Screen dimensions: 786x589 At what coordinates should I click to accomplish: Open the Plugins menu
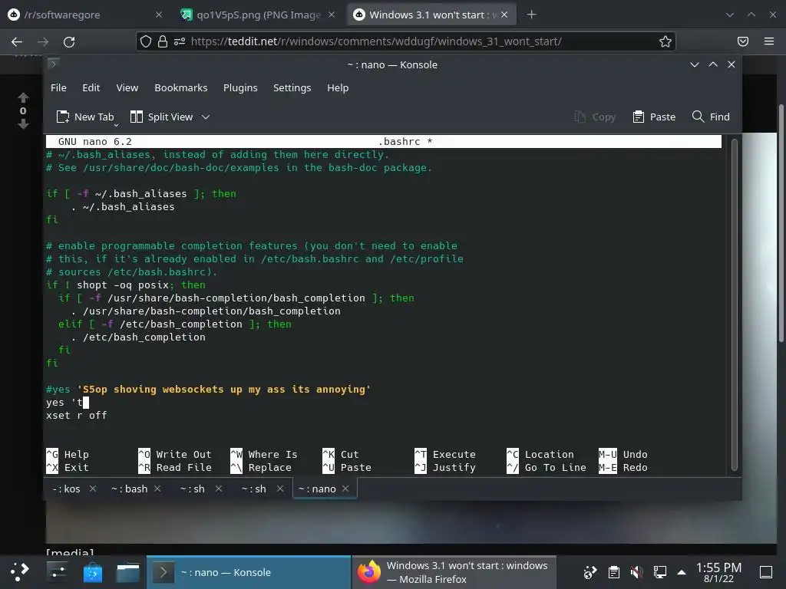(240, 87)
